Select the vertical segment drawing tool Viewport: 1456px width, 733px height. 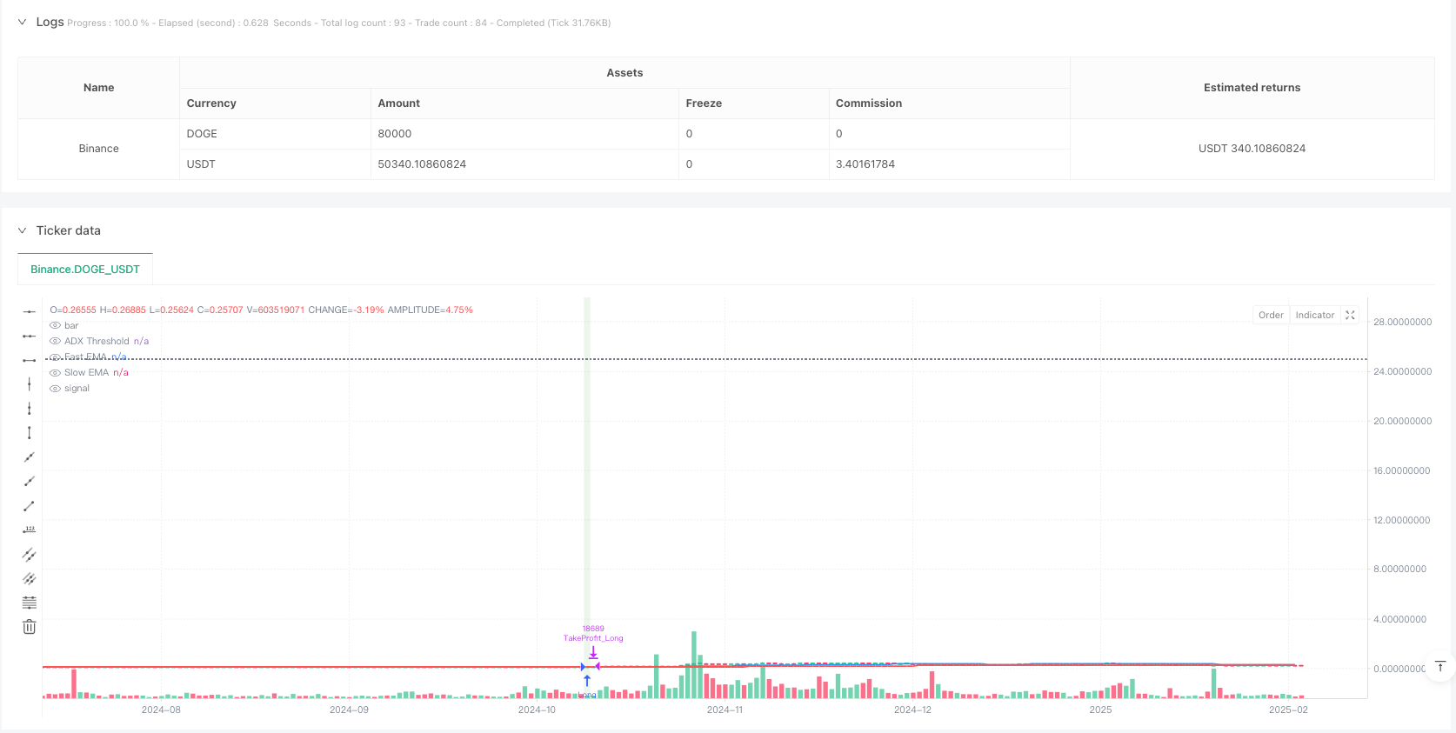pyautogui.click(x=29, y=433)
